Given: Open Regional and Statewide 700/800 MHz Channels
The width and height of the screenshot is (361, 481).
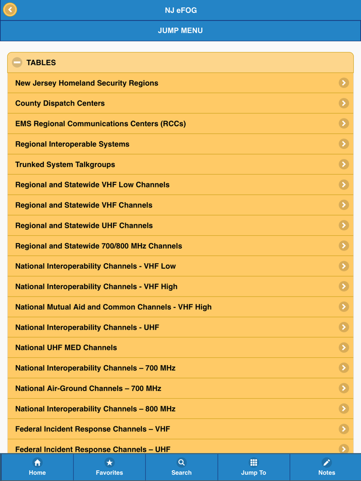Looking at the screenshot, I should coord(180,246).
